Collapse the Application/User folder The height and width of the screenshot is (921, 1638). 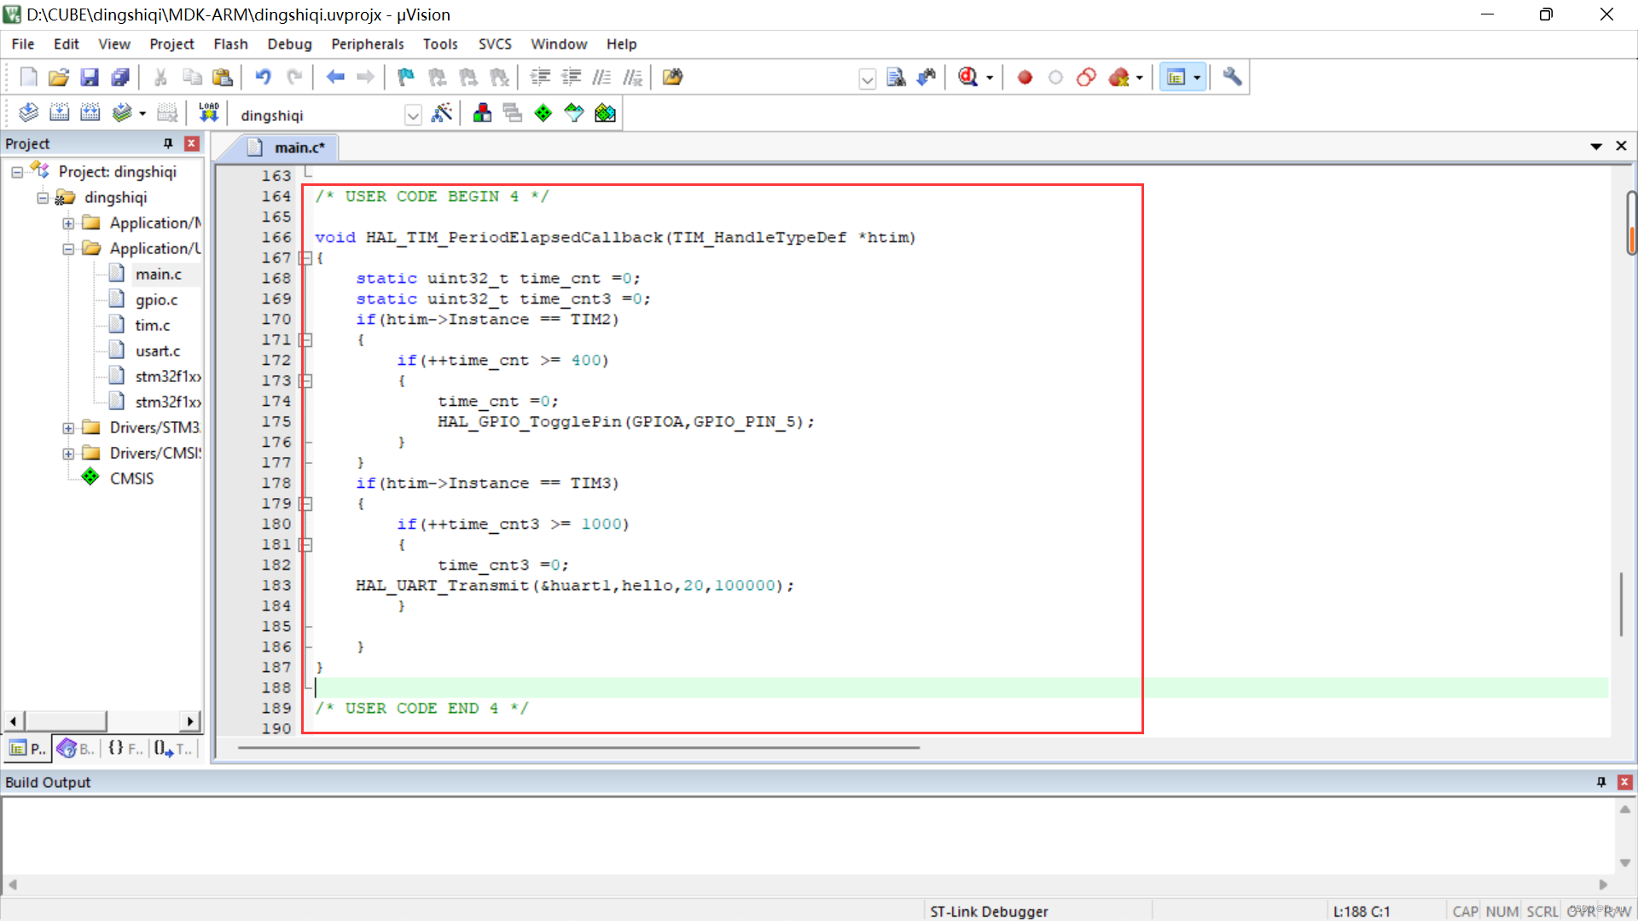point(68,249)
